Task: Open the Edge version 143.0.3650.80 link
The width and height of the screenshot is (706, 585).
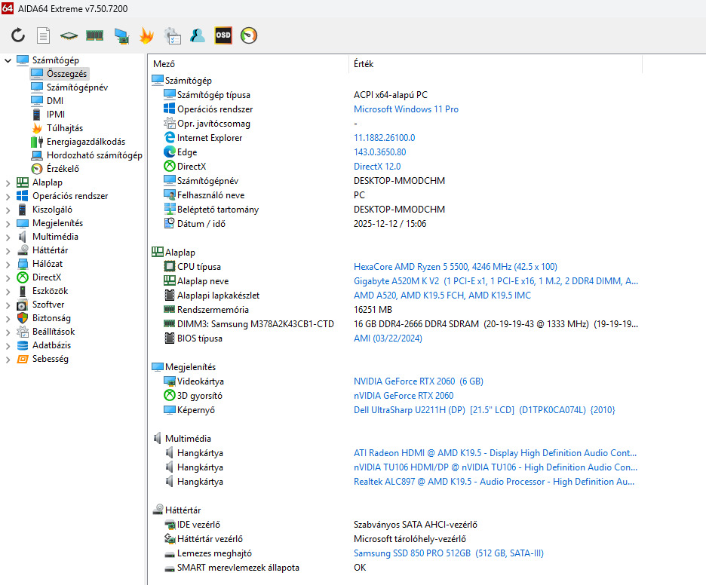Action: click(x=380, y=152)
